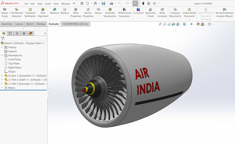Open the Options gear icon

point(154,3)
